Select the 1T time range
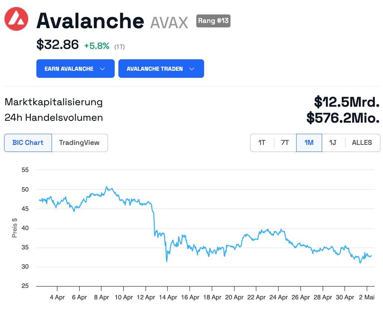 pos(262,143)
